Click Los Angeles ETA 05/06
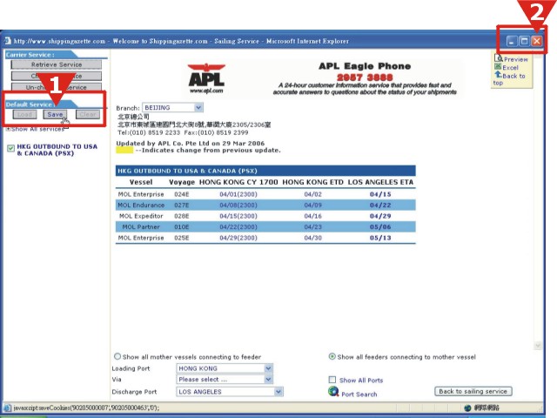The height and width of the screenshot is (418, 557). point(380,226)
